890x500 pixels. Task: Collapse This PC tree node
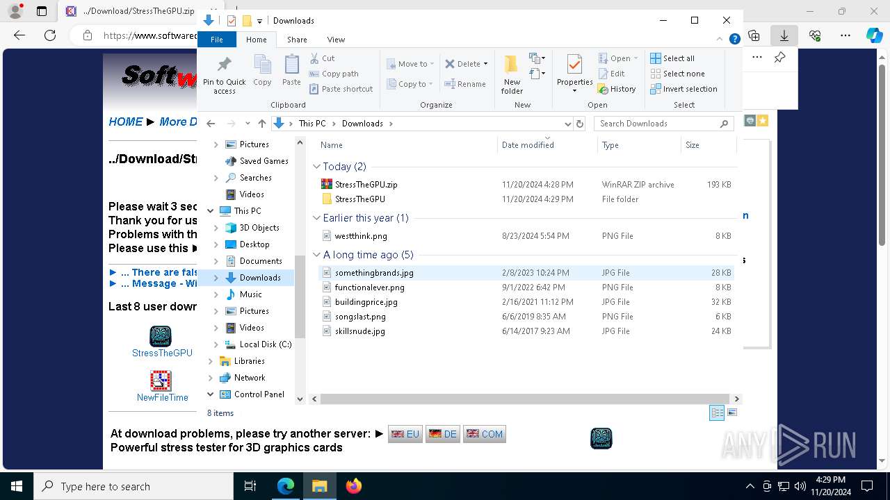(211, 211)
